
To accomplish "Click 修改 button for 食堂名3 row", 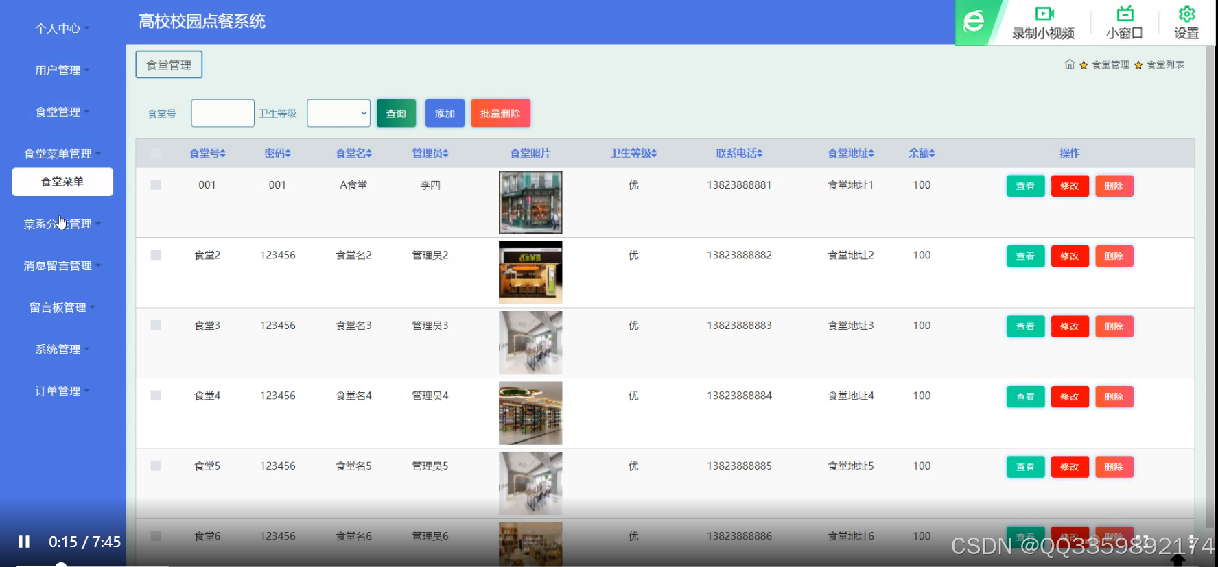I will pos(1070,326).
